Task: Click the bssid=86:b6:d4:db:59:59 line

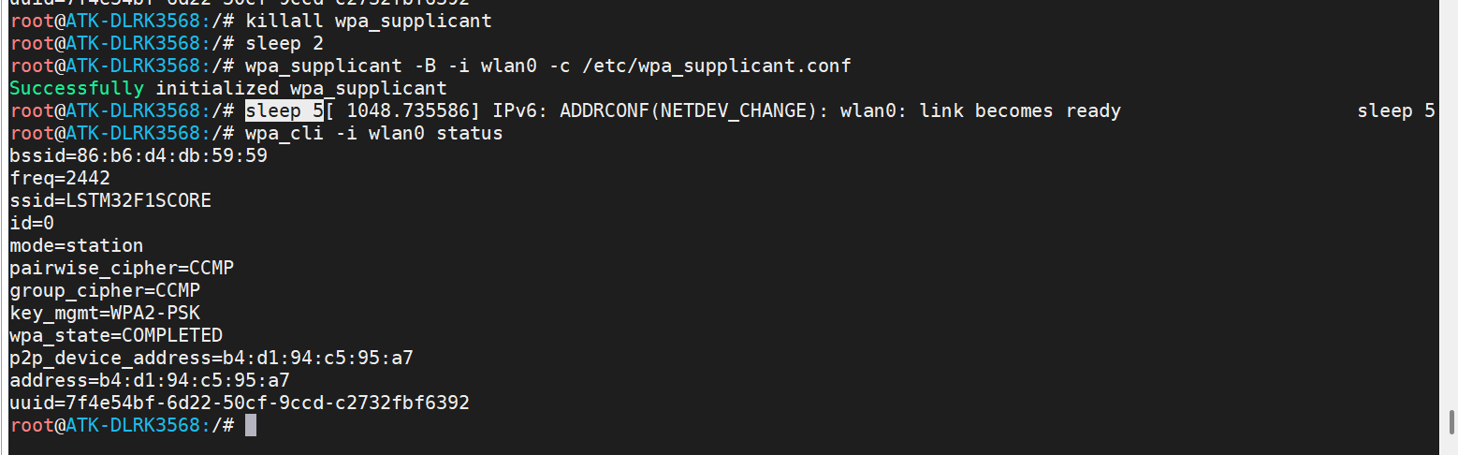Action: tap(139, 156)
